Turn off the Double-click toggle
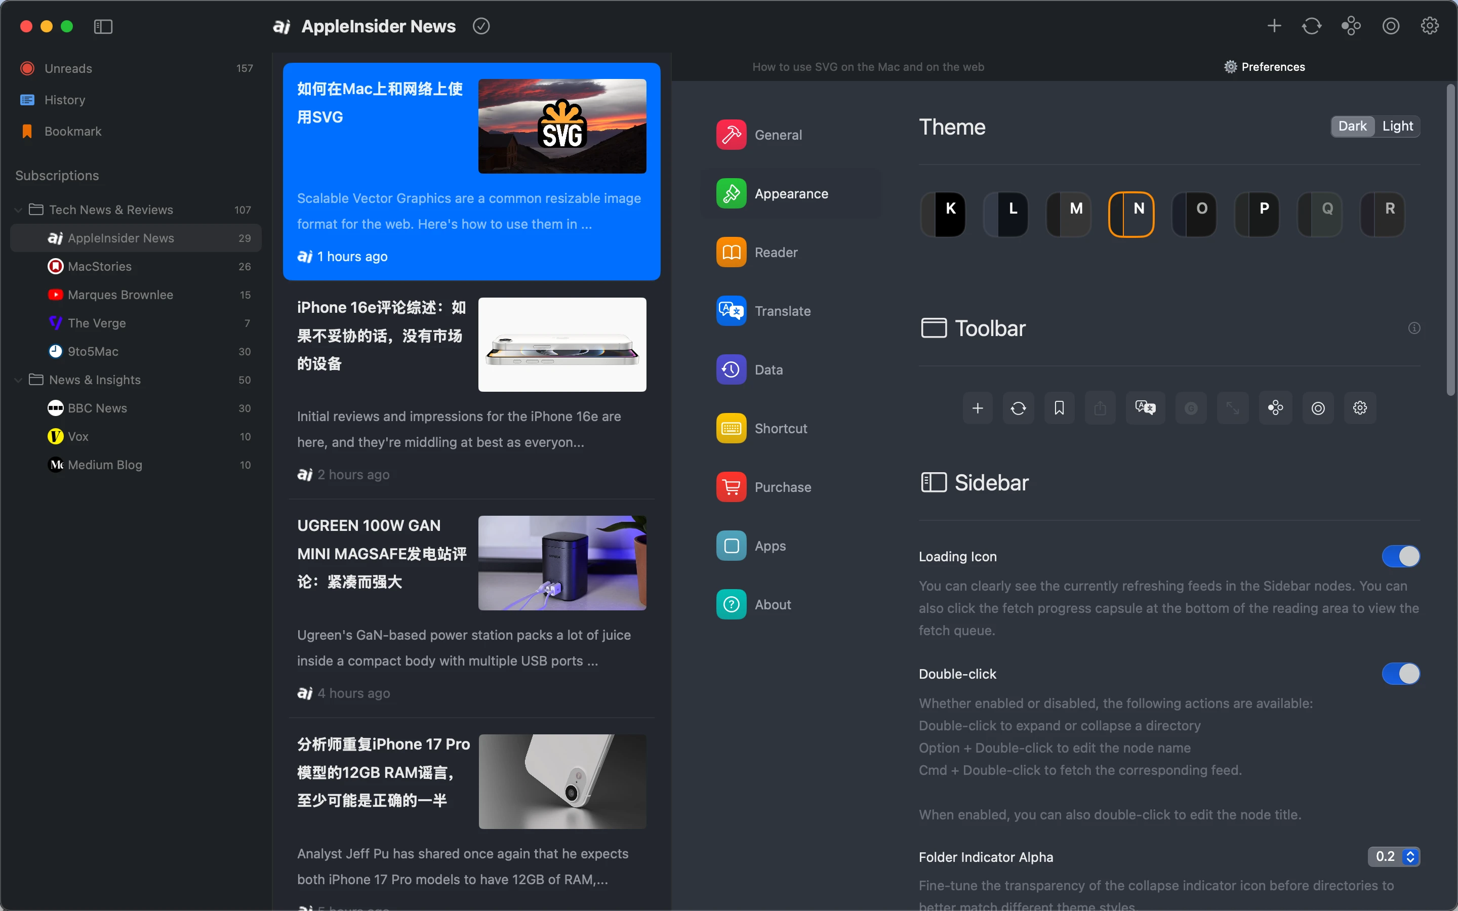The width and height of the screenshot is (1458, 911). click(1400, 674)
